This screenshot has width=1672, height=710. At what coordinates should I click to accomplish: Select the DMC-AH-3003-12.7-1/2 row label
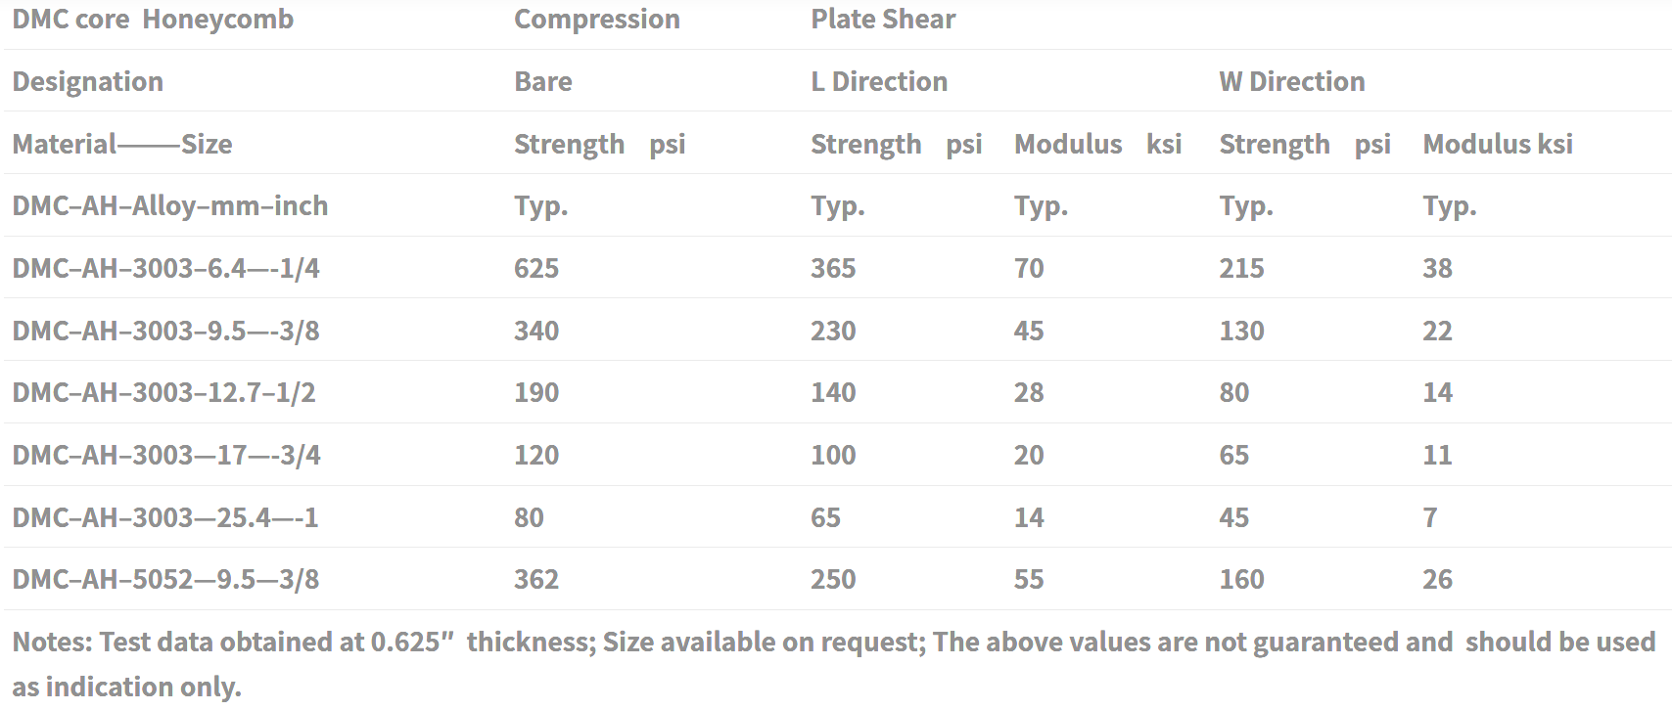click(x=163, y=392)
